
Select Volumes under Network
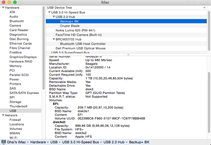point(16,129)
